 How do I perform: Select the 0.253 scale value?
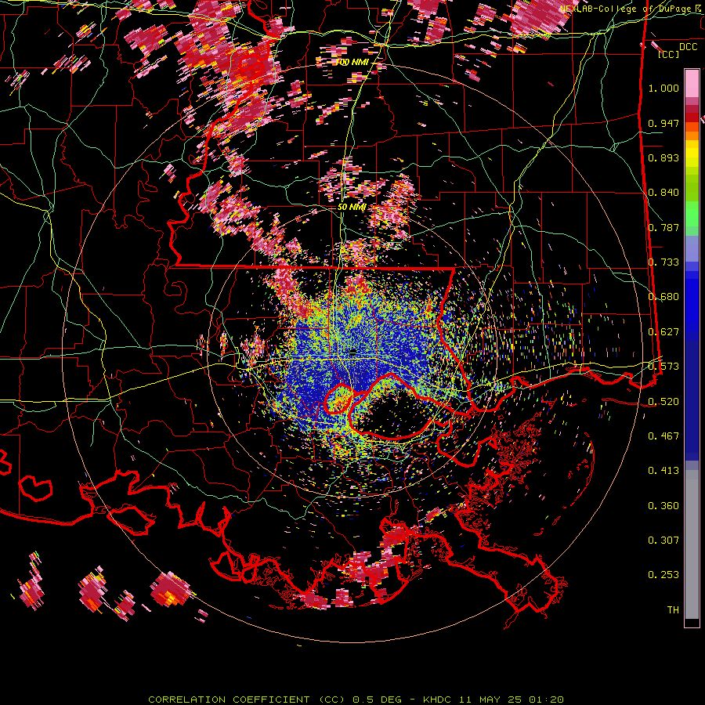coord(663,575)
